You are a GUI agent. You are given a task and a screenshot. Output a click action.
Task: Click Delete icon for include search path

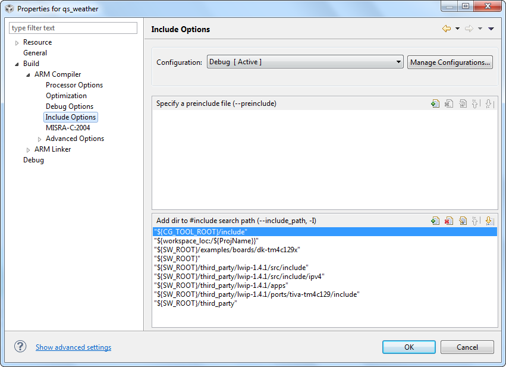tap(449, 221)
